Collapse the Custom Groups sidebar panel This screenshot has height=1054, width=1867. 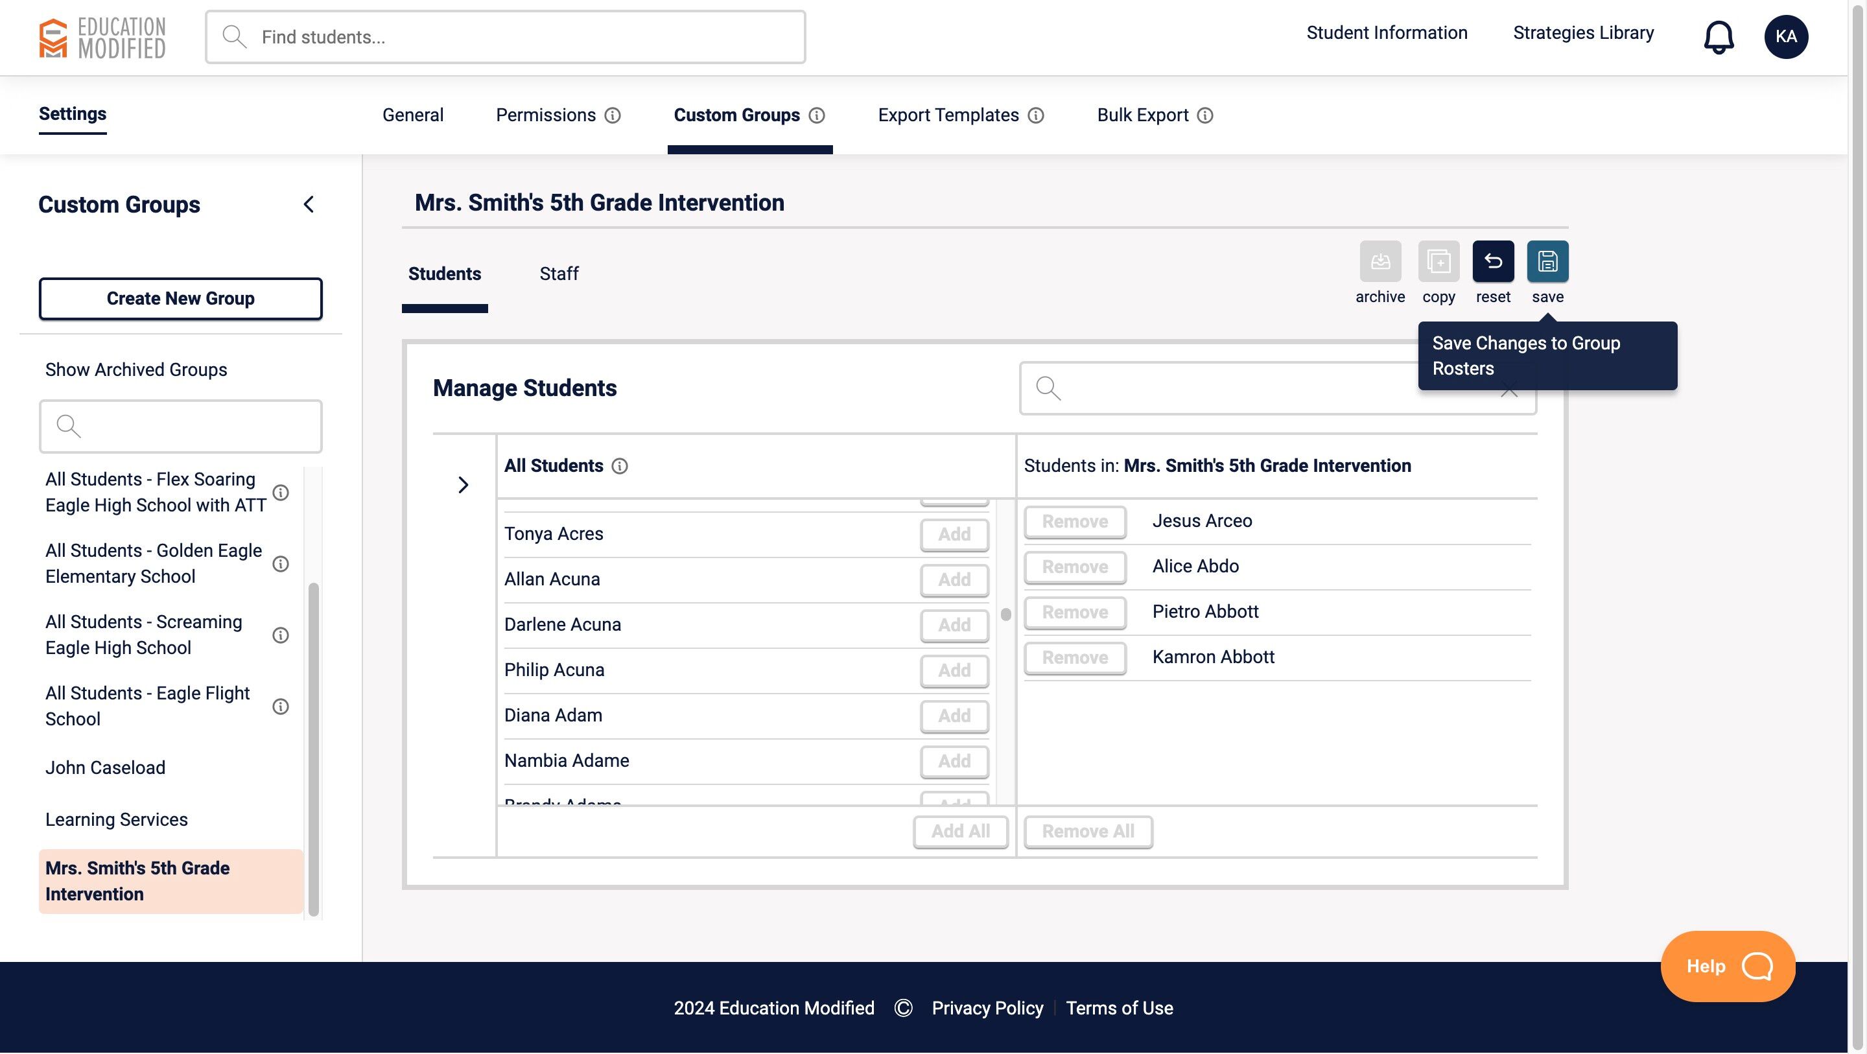(x=309, y=204)
